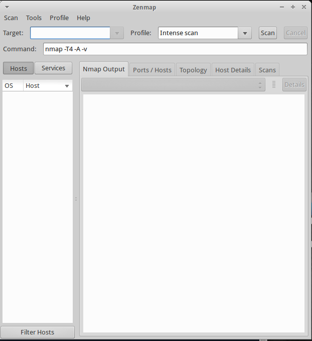Switch to the Topology tab
The width and height of the screenshot is (312, 341).
click(x=193, y=70)
